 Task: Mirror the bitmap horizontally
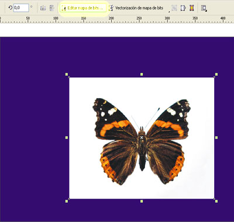pos(43,8)
